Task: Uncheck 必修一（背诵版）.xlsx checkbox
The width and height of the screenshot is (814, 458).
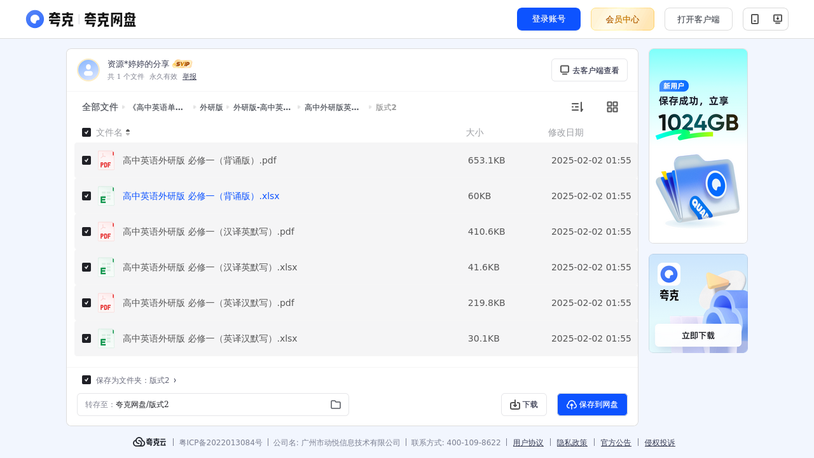Action: tap(86, 196)
